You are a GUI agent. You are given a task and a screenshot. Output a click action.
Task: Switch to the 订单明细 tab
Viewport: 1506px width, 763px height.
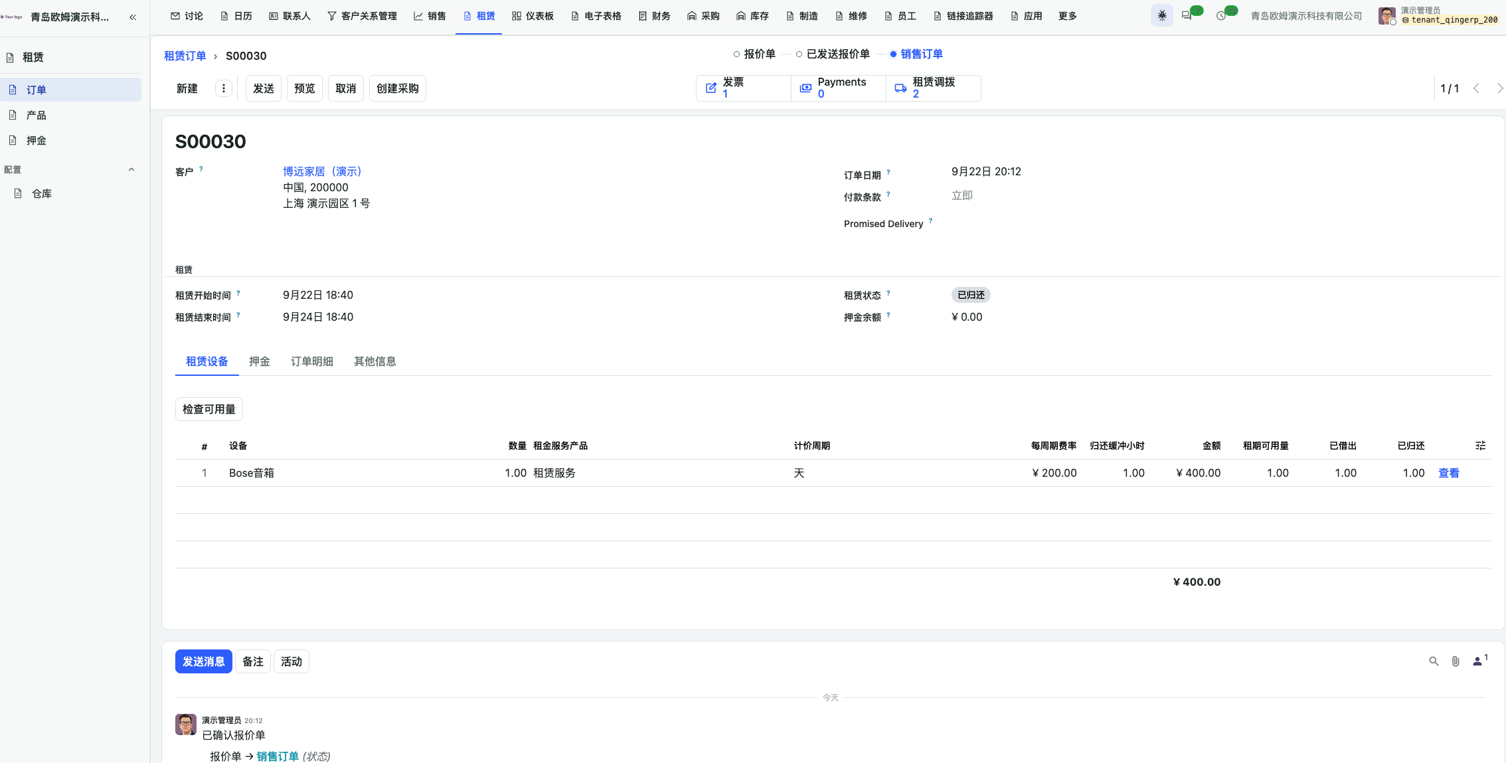(311, 361)
